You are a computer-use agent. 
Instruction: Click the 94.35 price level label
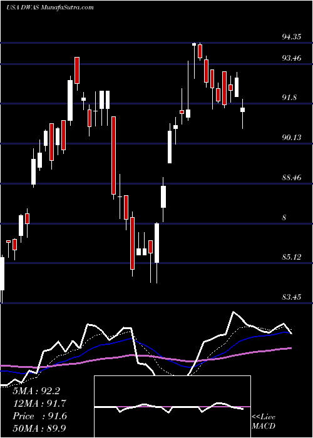click(292, 36)
